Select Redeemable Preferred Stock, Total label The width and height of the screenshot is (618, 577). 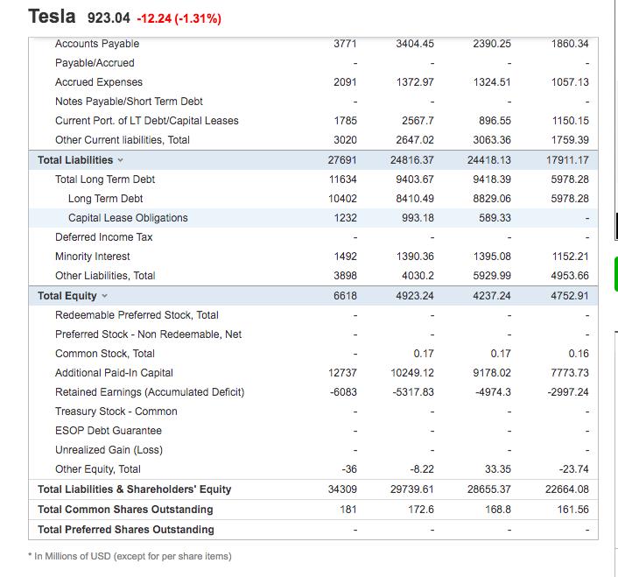(137, 315)
